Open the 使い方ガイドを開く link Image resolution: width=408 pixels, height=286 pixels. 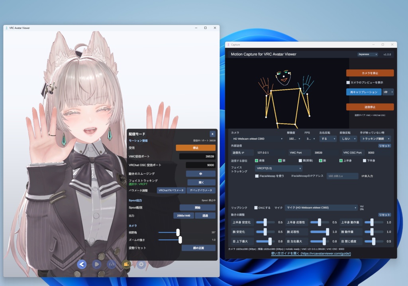(311, 253)
